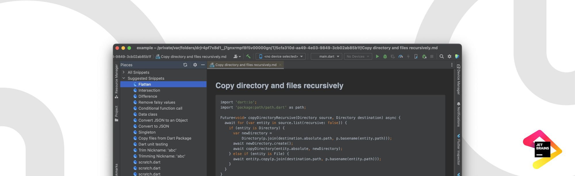Viewport: 575px width, 176px height.
Task: Open the Resource Manager side panel
Action: [116, 81]
